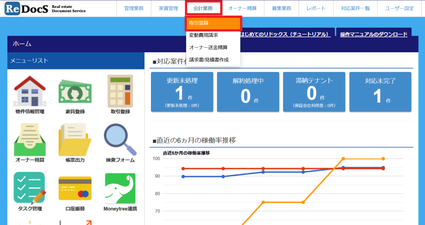Open the 解約処理中 0件 tile

coord(248,92)
